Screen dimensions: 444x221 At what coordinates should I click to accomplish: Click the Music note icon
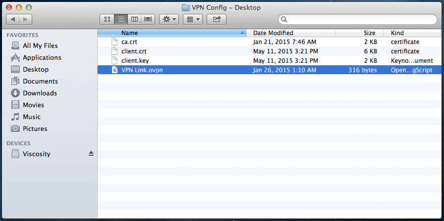click(15, 117)
